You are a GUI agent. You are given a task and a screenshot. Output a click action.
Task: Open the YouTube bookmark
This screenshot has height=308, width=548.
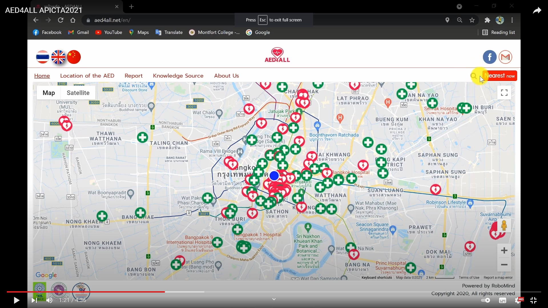click(x=108, y=32)
